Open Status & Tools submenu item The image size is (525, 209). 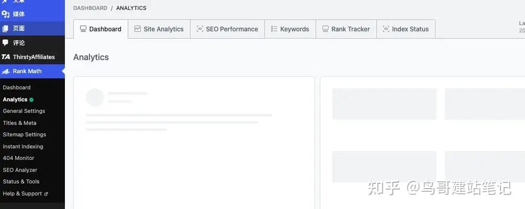[x=21, y=181]
